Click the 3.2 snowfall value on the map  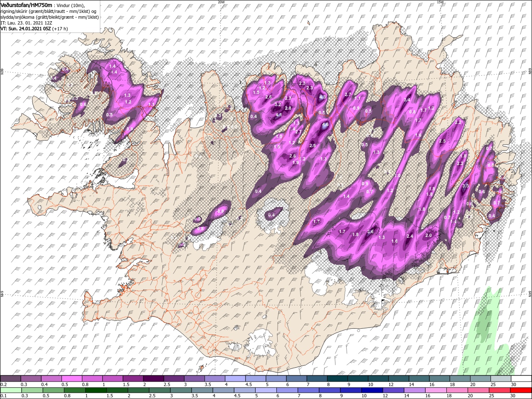pyautogui.click(x=278, y=104)
